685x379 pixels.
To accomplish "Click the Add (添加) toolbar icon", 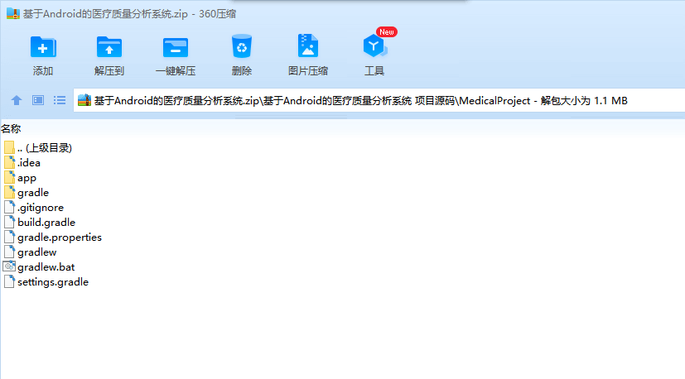I will coord(43,46).
